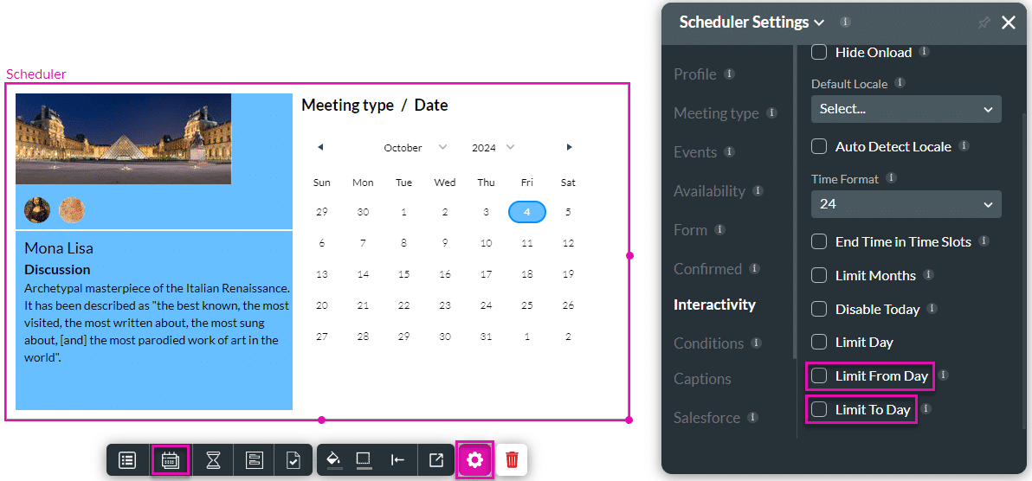
Task: Click the list icon in the bottom toolbar
Action: (x=127, y=460)
